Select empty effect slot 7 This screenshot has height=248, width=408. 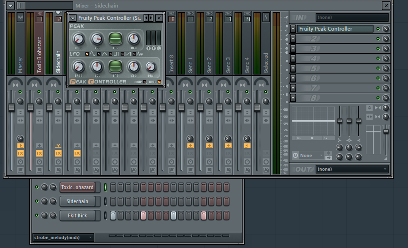335,88
